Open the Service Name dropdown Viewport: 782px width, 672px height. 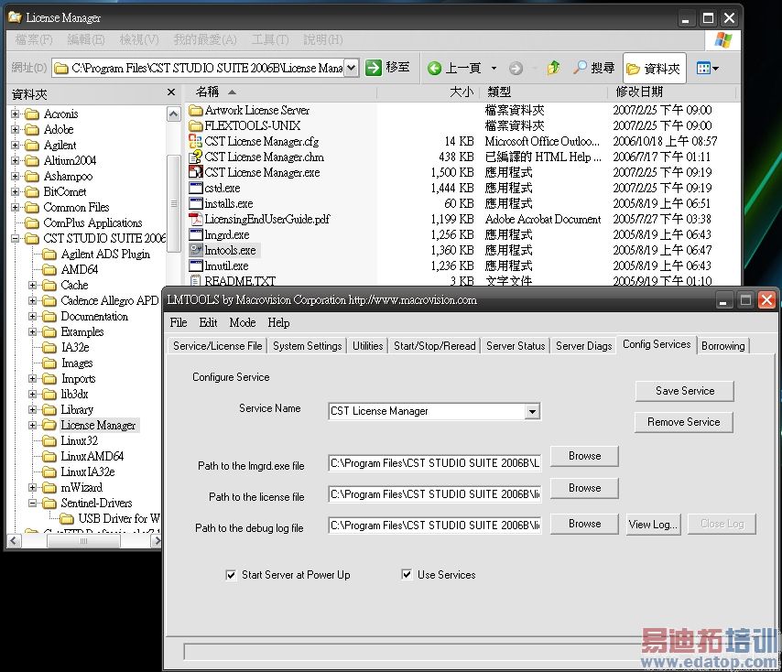click(533, 411)
